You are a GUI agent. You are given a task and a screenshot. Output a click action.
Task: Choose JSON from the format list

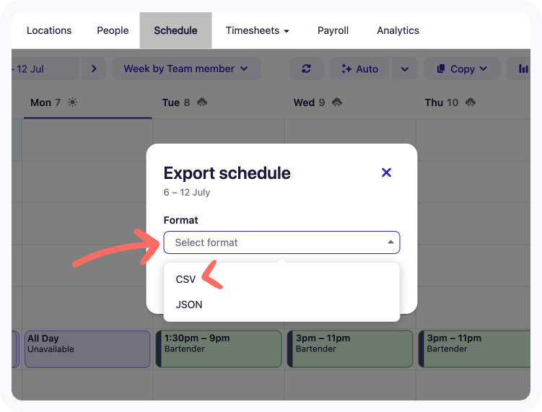pyautogui.click(x=189, y=304)
